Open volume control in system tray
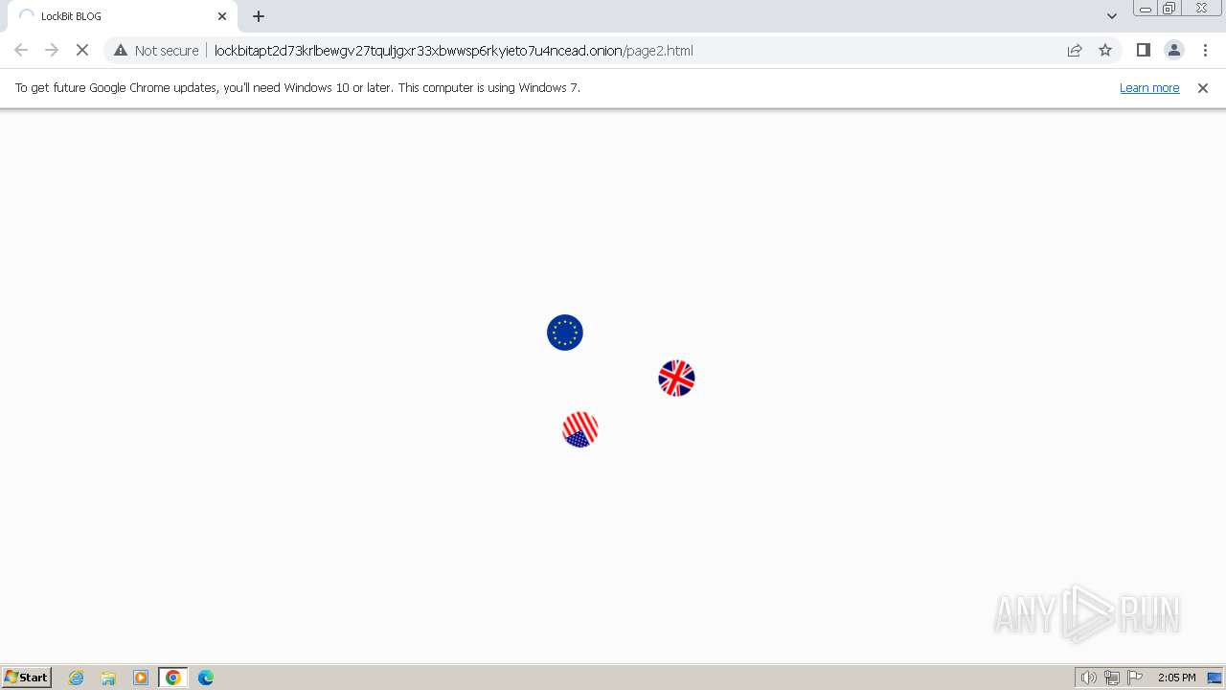Image resolution: width=1226 pixels, height=690 pixels. (x=1088, y=678)
